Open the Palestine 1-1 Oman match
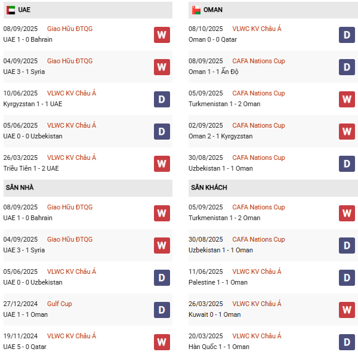 [x=219, y=282]
